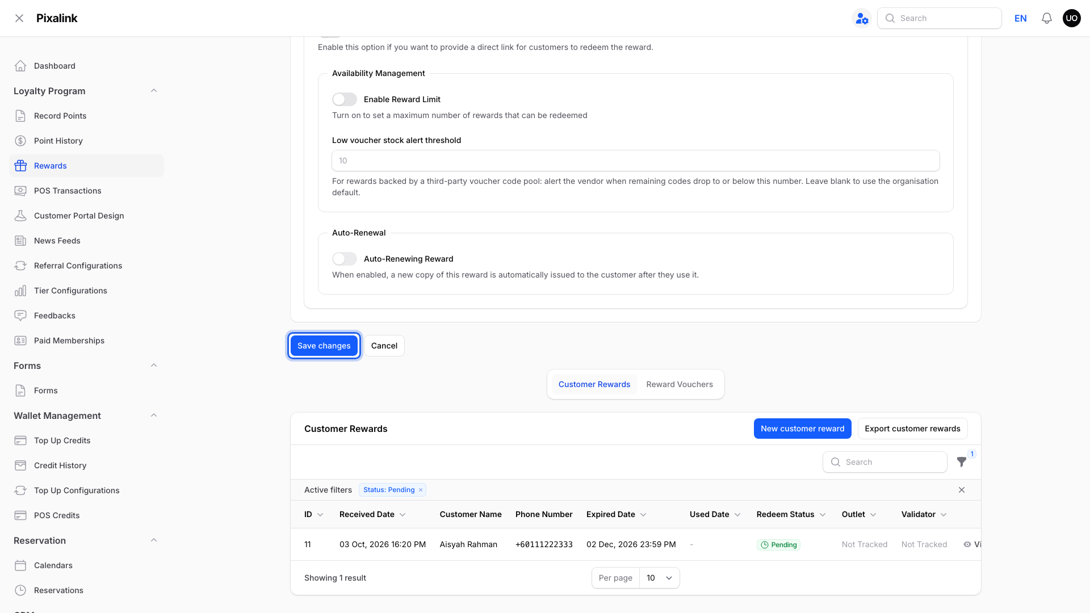The image size is (1090, 613).
Task: Focus the Customer Rewards search box
Action: 885,462
